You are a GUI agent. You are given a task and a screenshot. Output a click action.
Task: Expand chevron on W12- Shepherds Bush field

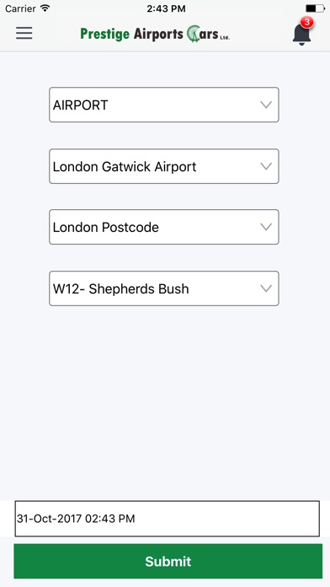(266, 288)
